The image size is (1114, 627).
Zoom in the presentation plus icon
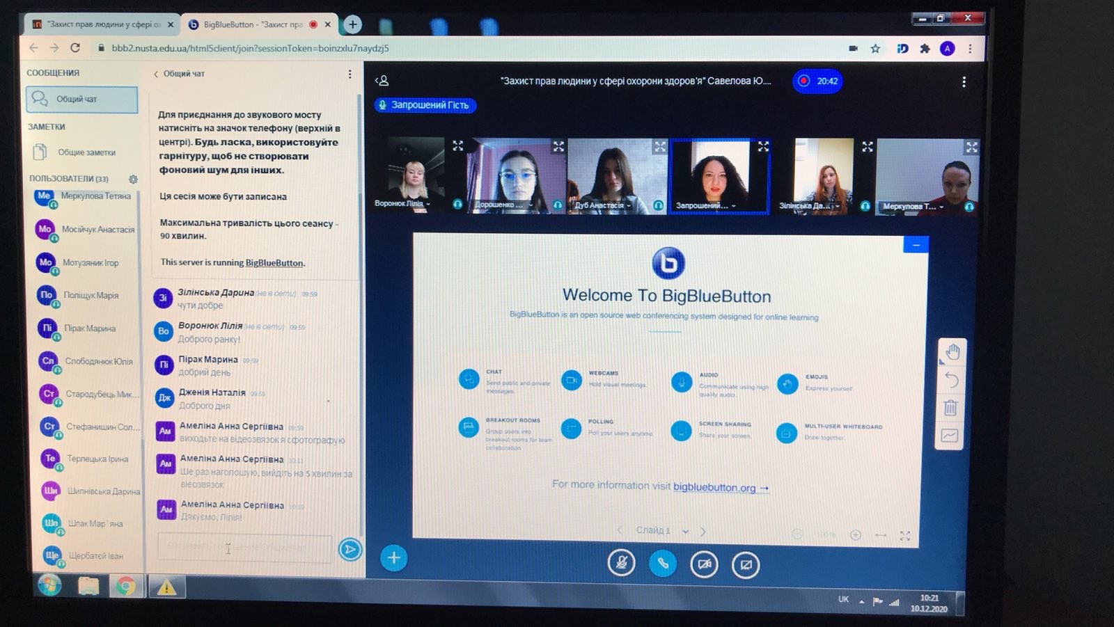(856, 534)
